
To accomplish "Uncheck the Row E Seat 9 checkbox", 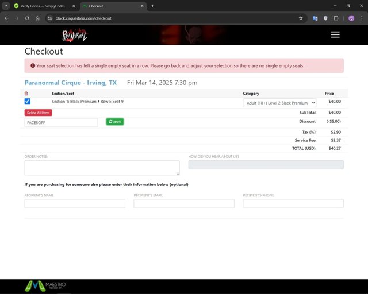I will pos(28,101).
